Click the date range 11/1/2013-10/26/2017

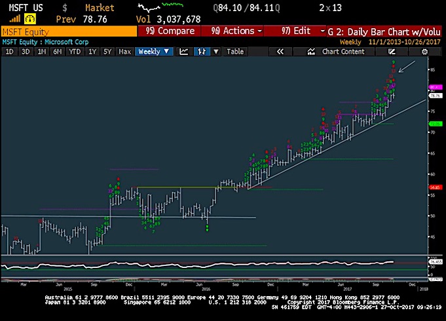404,42
